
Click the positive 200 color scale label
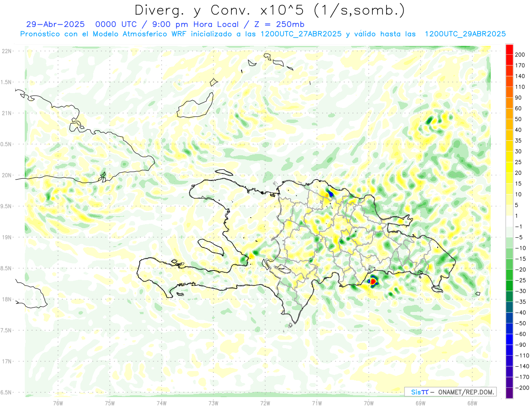click(520, 54)
